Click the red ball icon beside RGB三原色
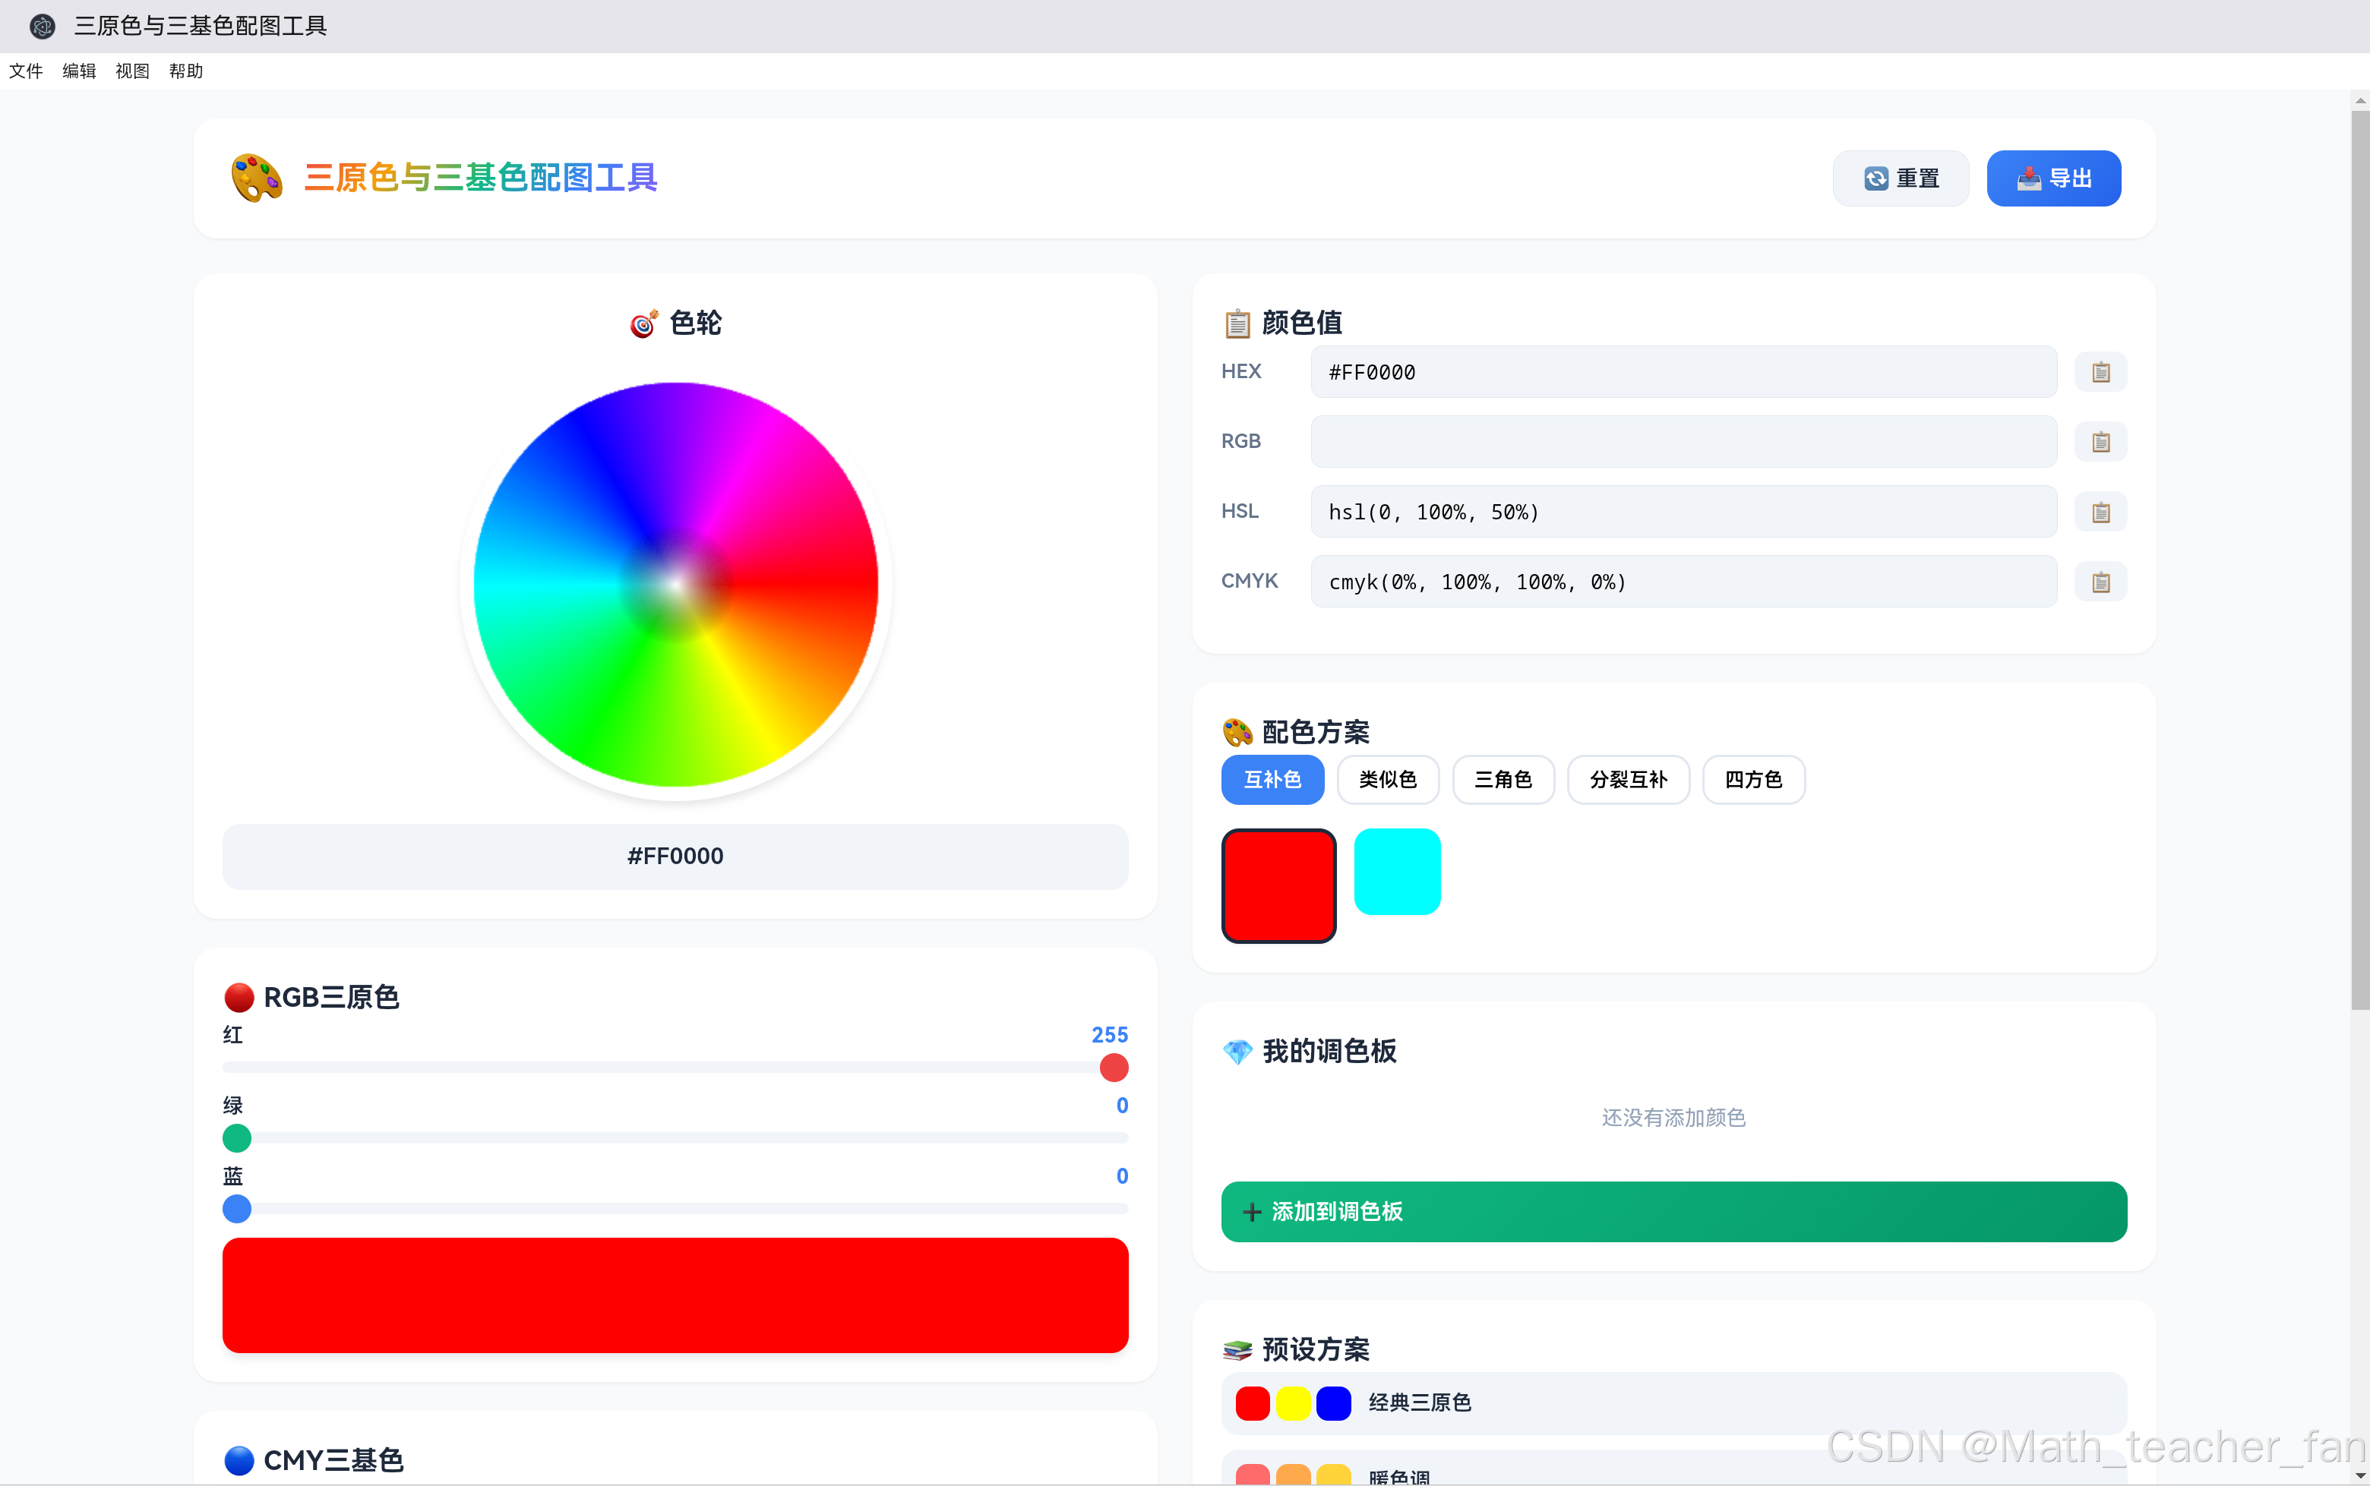 point(239,998)
